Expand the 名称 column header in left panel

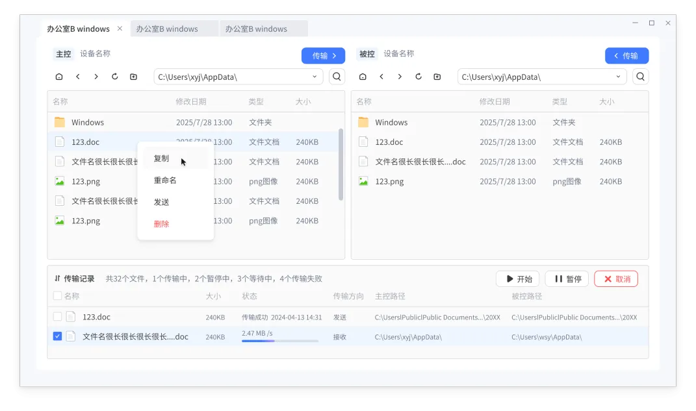pos(60,101)
